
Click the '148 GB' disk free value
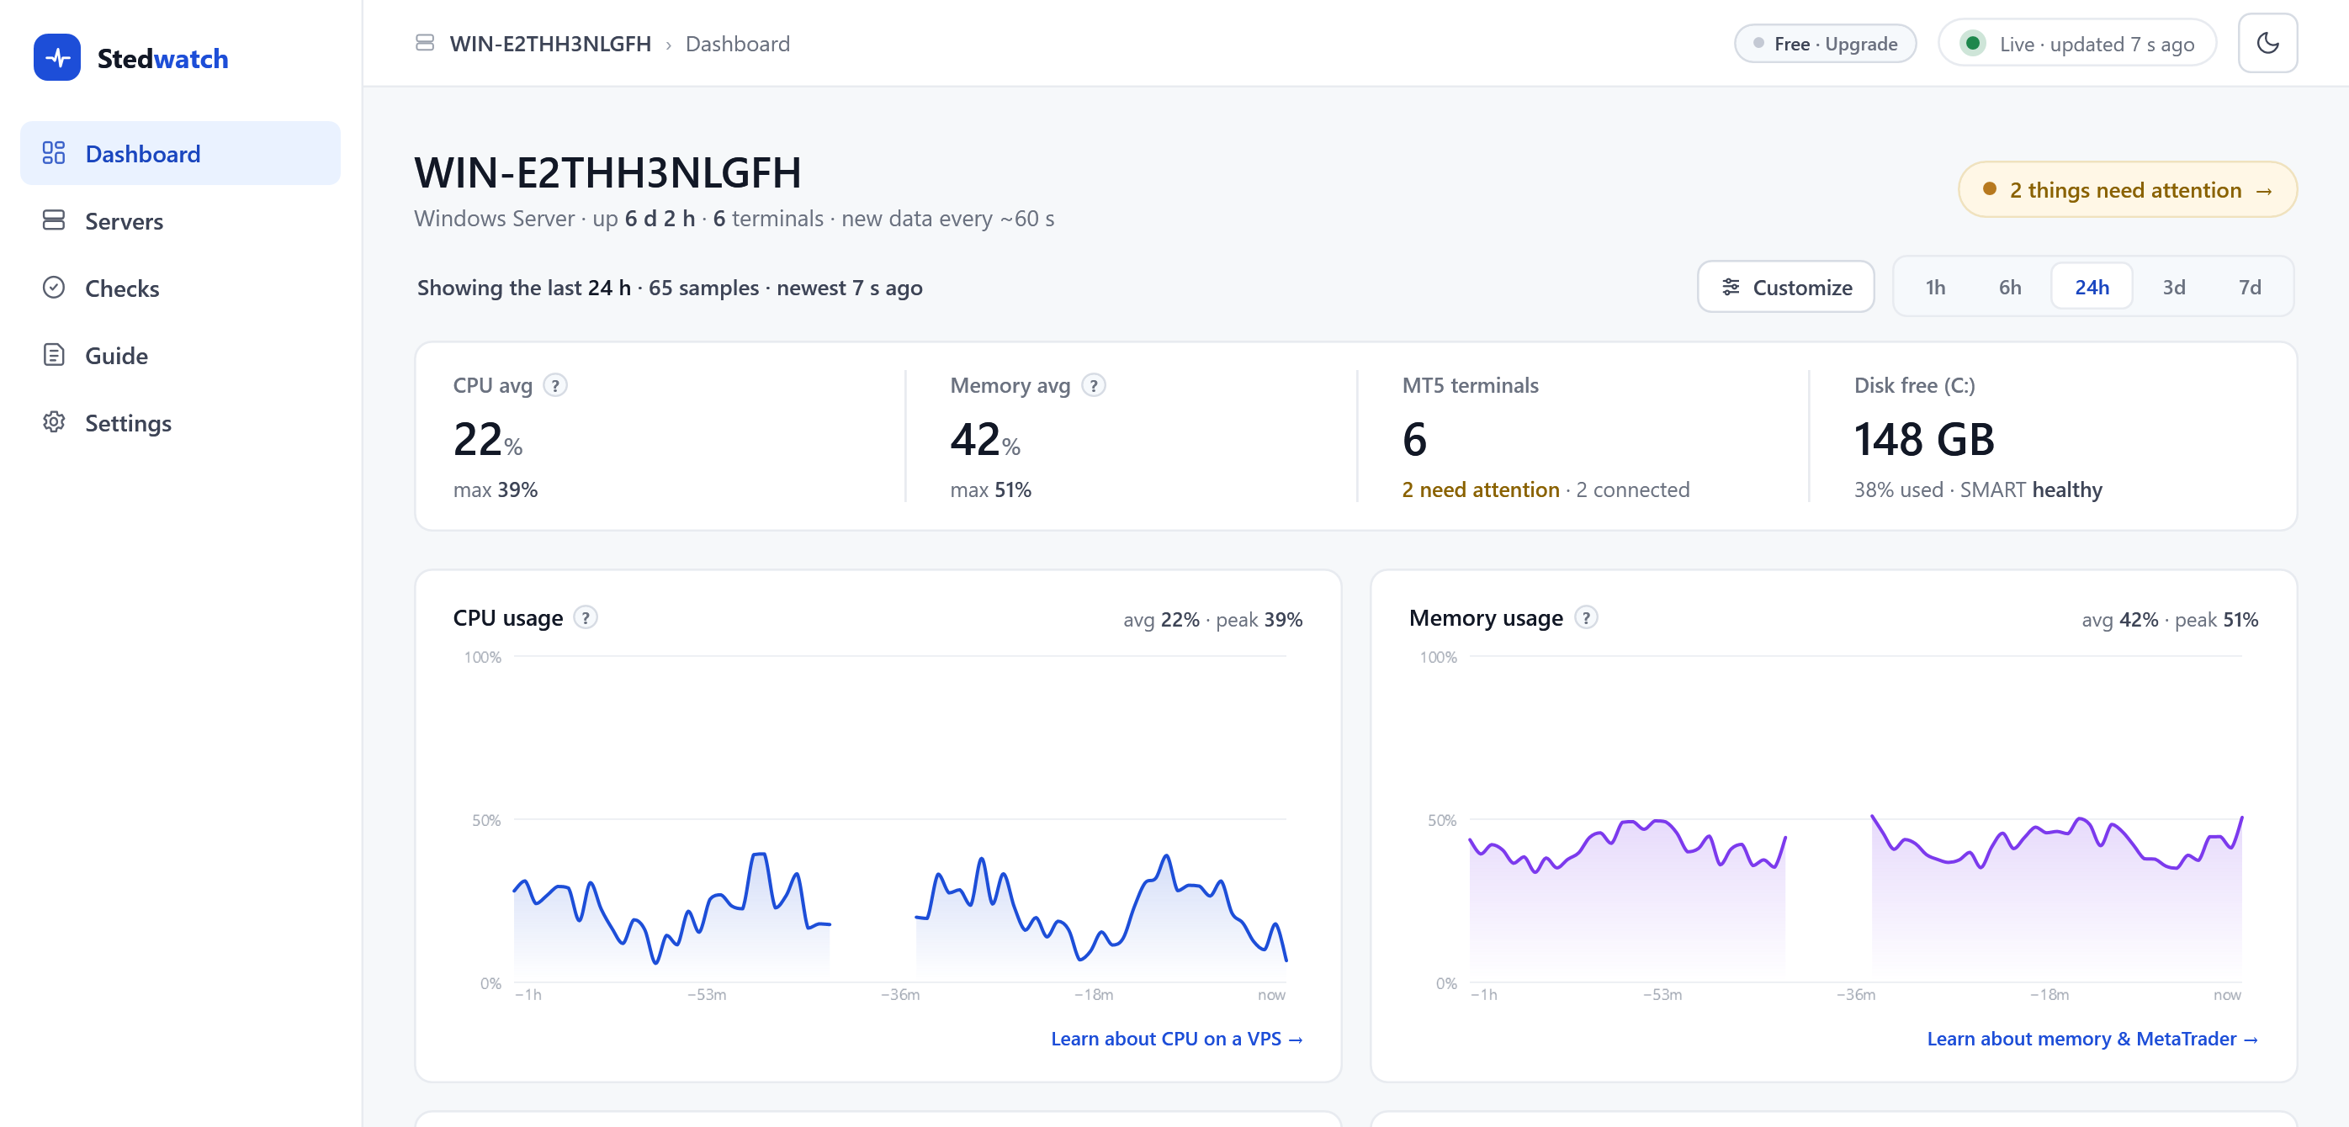pyautogui.click(x=1924, y=440)
